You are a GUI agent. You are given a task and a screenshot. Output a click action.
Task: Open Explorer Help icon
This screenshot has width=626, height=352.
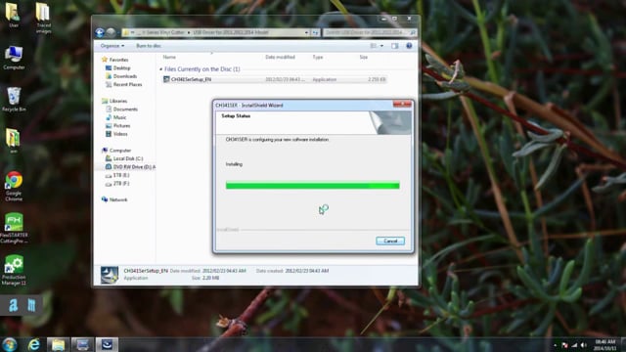pyautogui.click(x=409, y=46)
